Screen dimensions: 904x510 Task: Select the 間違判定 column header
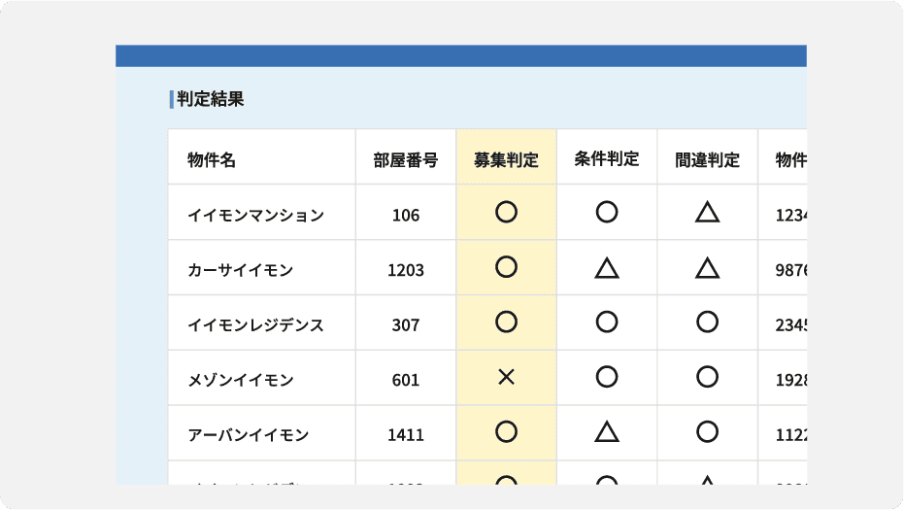707,160
